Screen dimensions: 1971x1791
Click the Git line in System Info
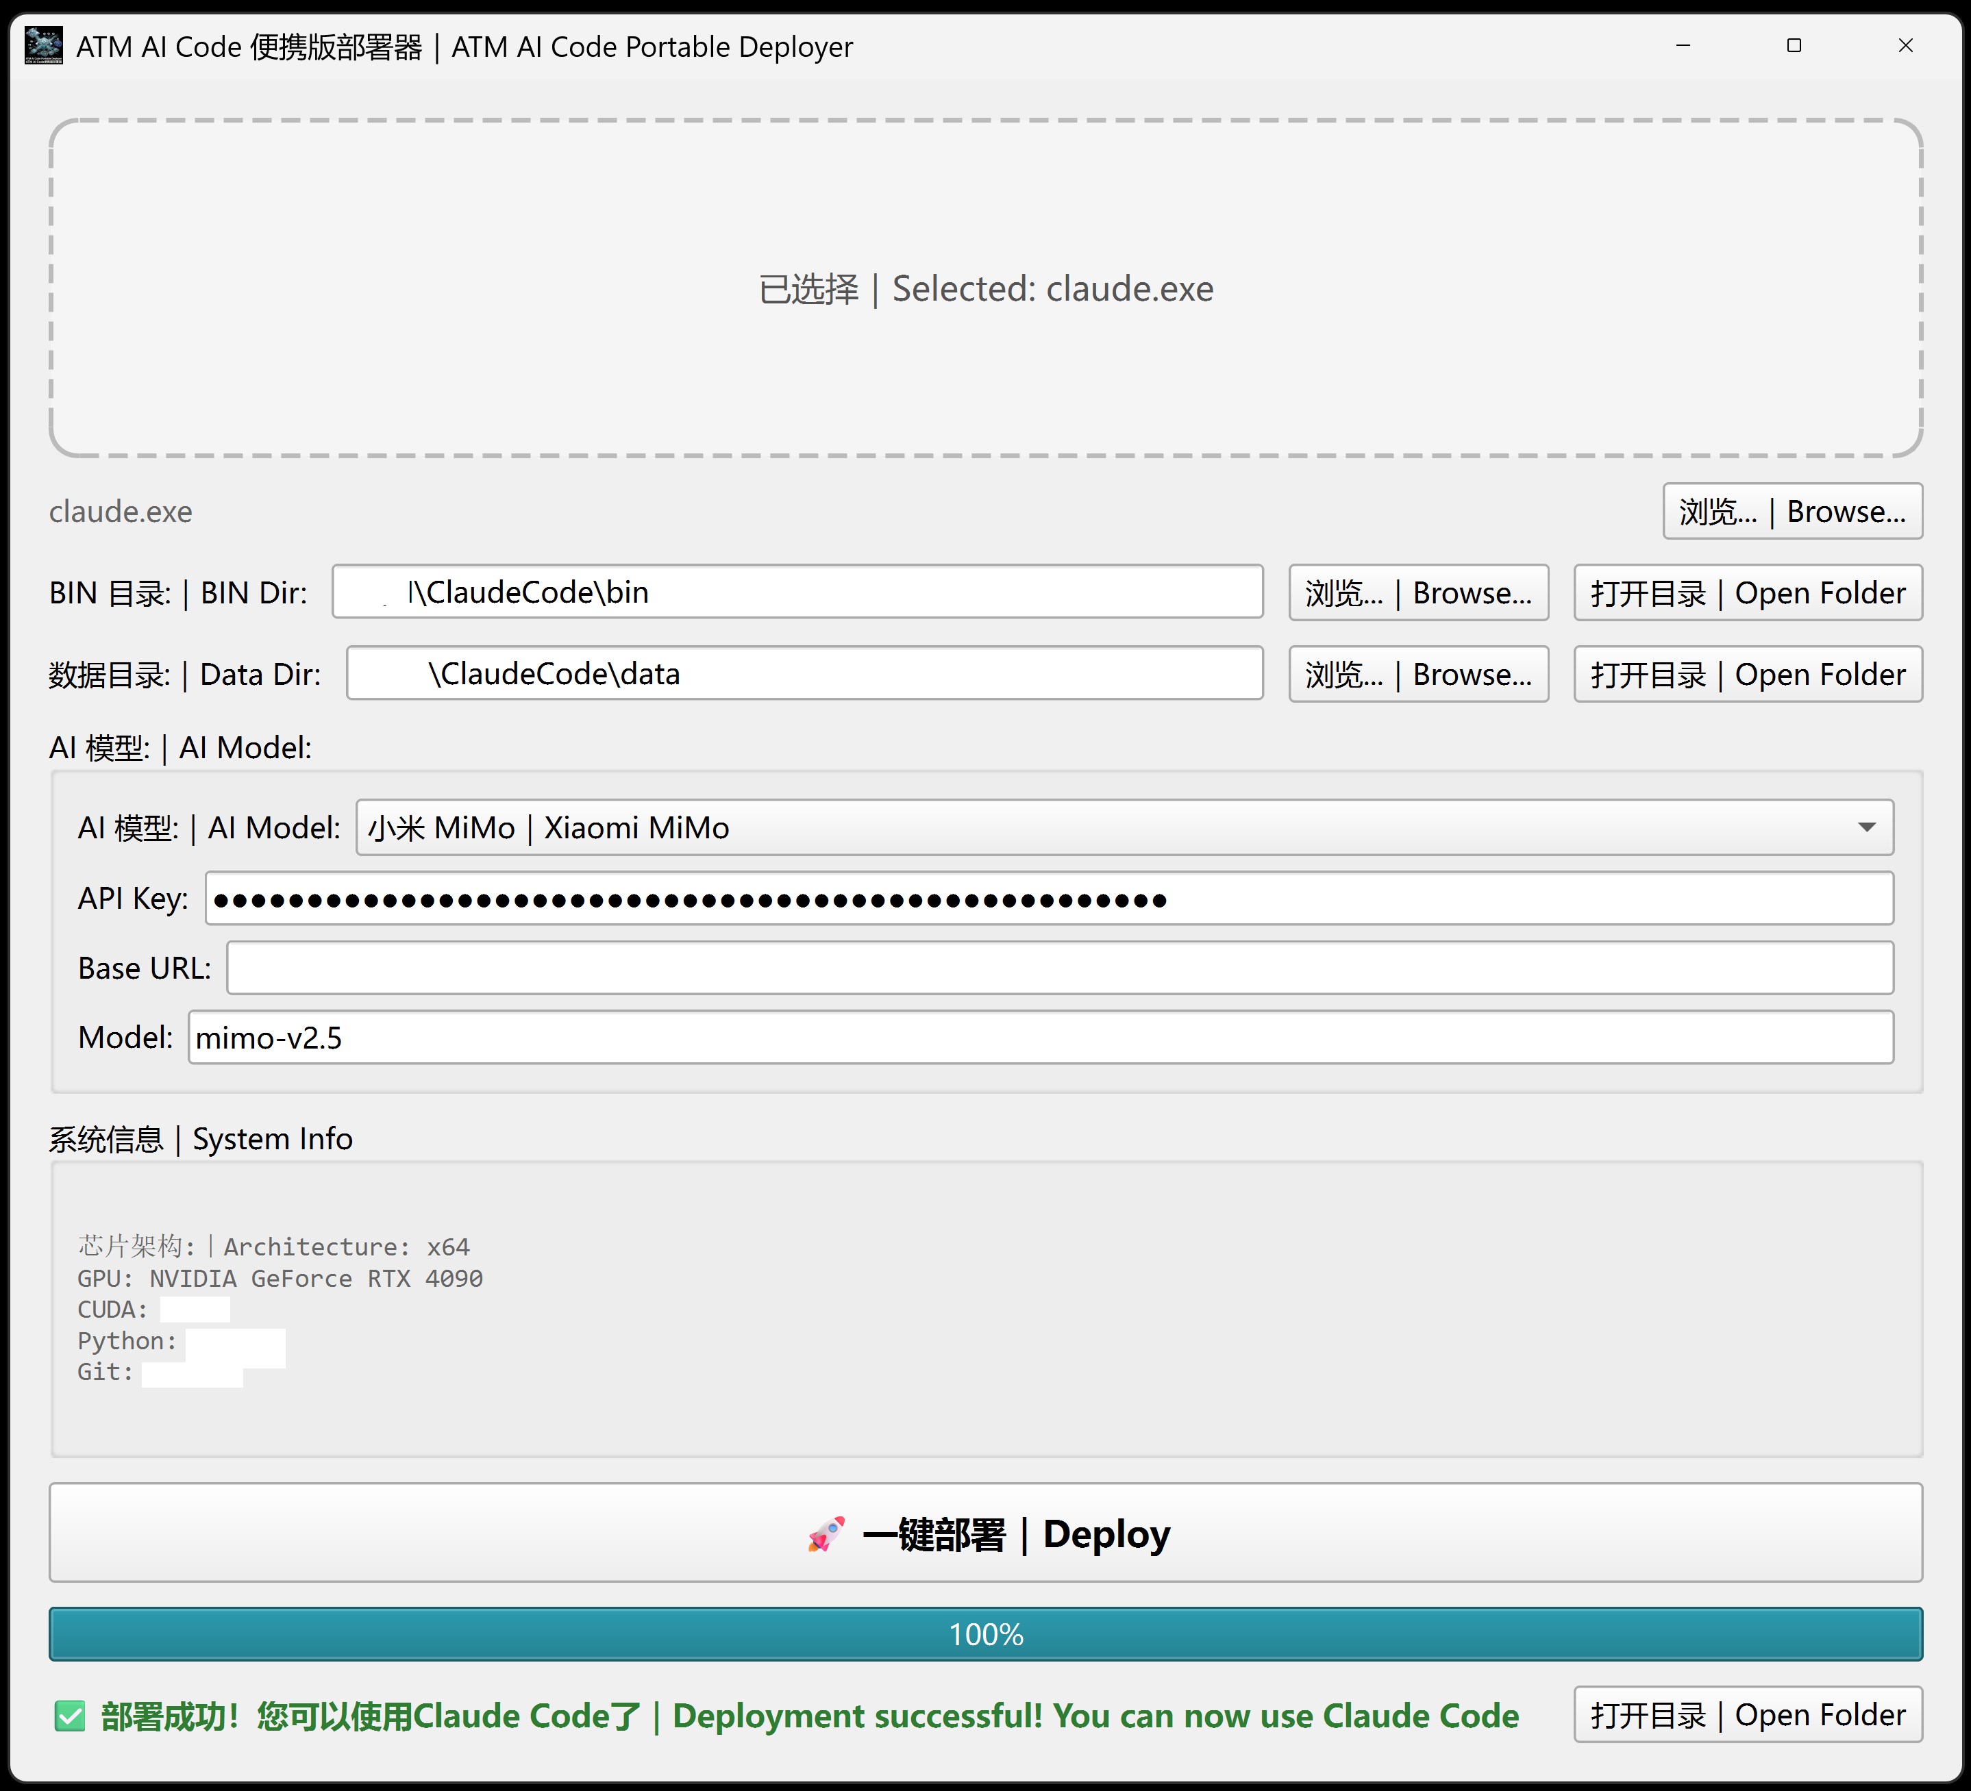point(160,1373)
